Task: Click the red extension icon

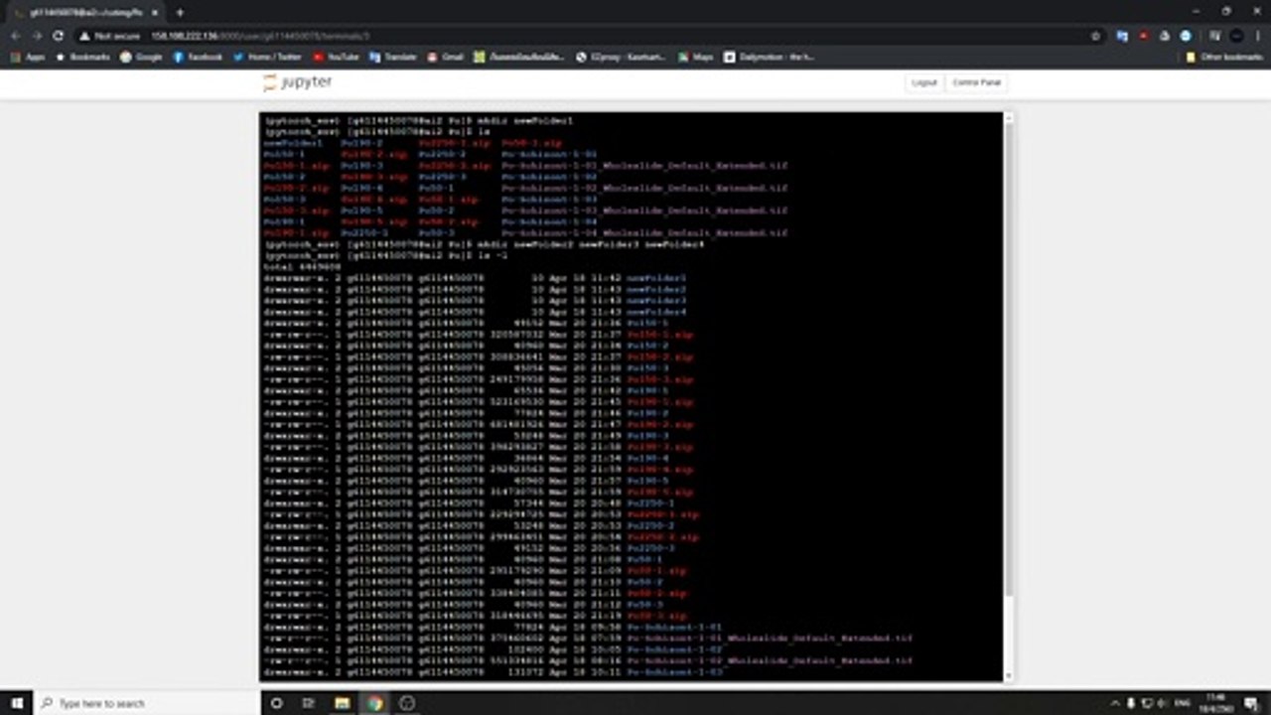Action: click(1144, 36)
